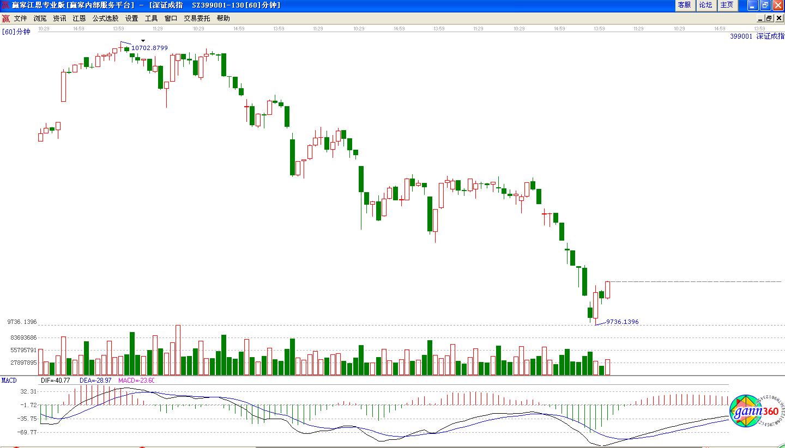Open the 窗口 menu

[171, 18]
